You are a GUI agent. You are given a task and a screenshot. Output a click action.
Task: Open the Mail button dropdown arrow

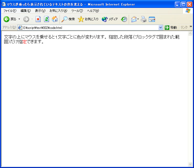138,19
